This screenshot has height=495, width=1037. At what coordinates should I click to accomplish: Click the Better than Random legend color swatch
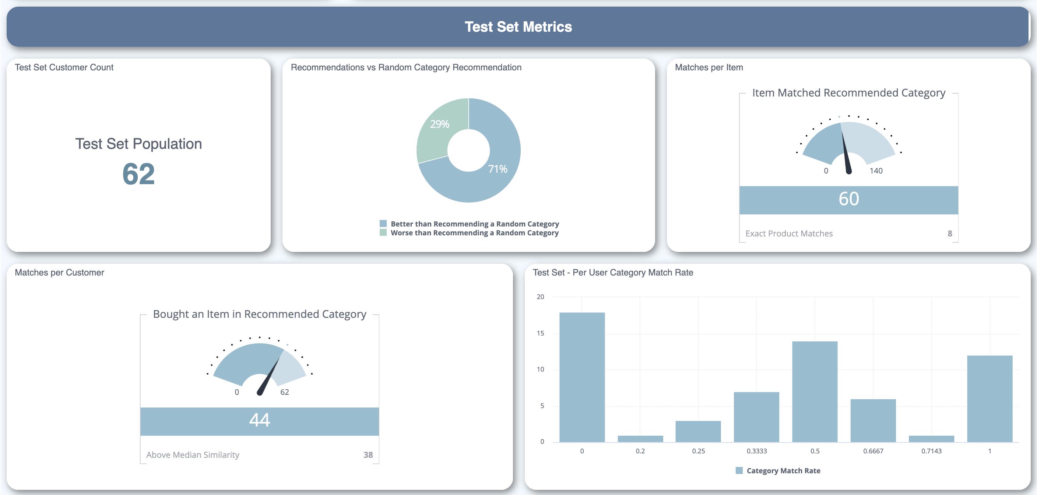tap(383, 224)
